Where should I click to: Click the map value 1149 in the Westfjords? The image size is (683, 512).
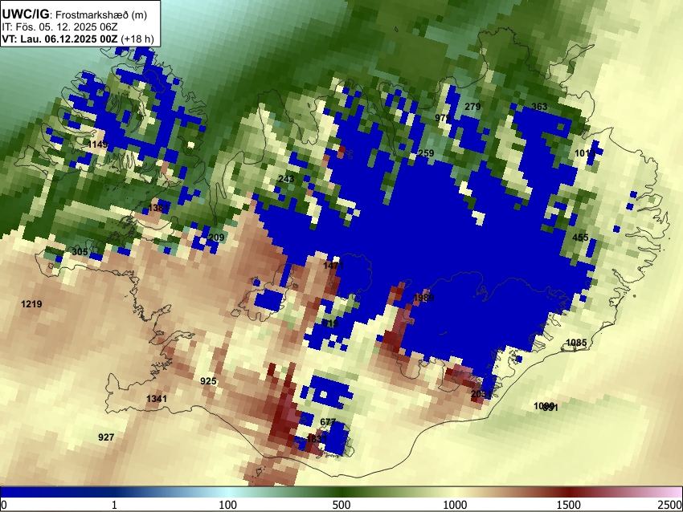click(97, 144)
